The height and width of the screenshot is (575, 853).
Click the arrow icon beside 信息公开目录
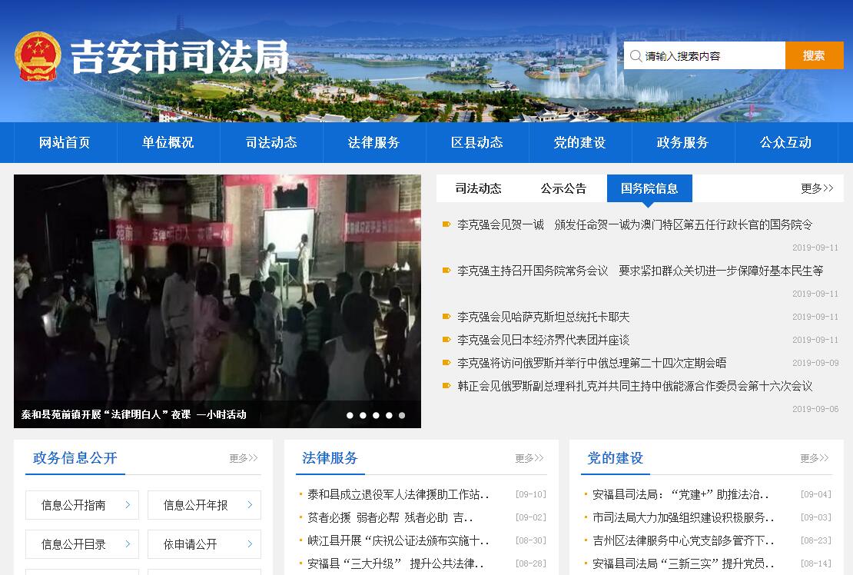[128, 544]
